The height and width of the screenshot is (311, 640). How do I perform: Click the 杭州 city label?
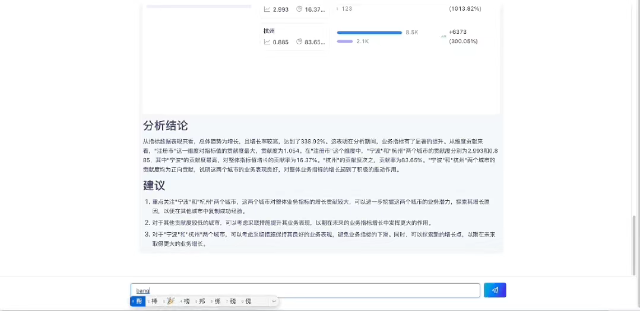270,31
